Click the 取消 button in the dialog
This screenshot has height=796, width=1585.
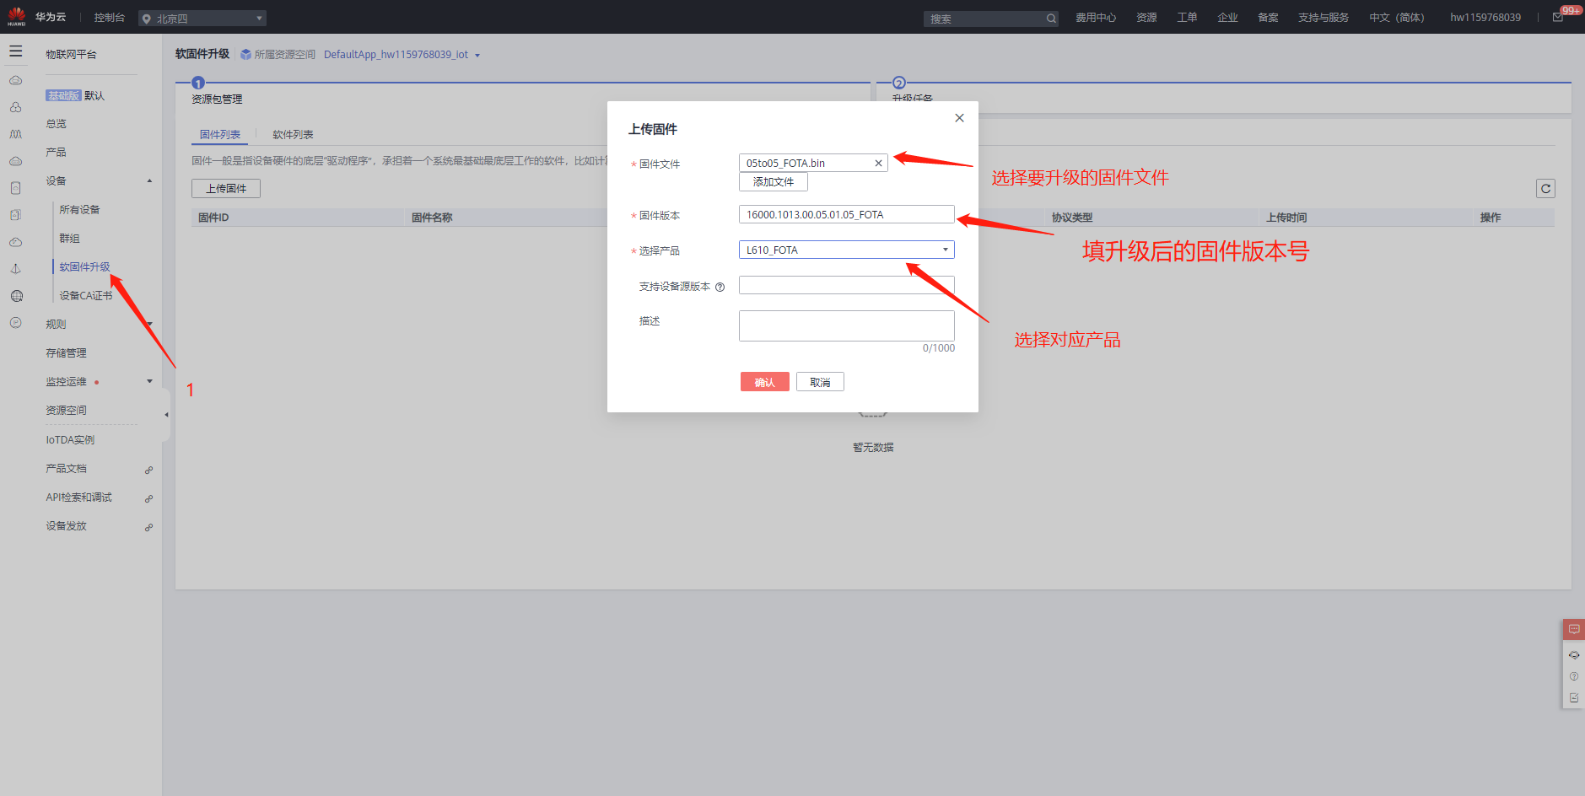coord(820,382)
